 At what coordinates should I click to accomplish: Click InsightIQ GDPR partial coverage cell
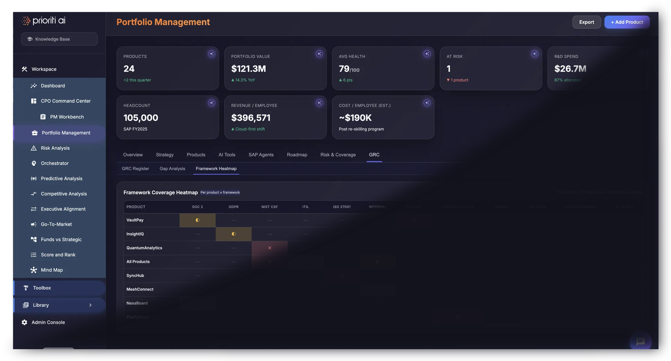pos(233,234)
